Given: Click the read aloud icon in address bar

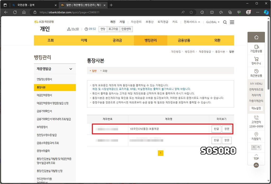Looking at the screenshot, I should 183,12.
